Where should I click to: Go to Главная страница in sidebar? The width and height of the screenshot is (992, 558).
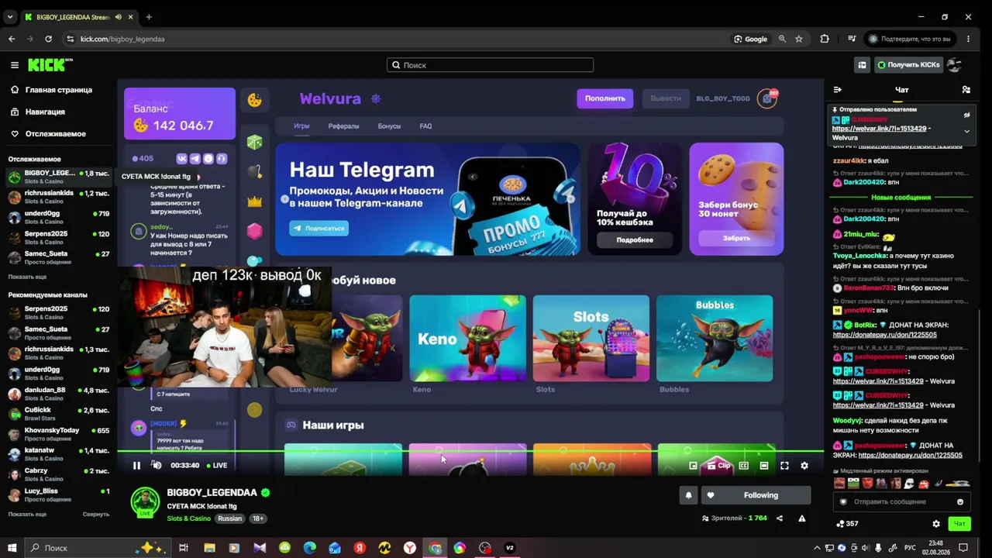(51, 90)
